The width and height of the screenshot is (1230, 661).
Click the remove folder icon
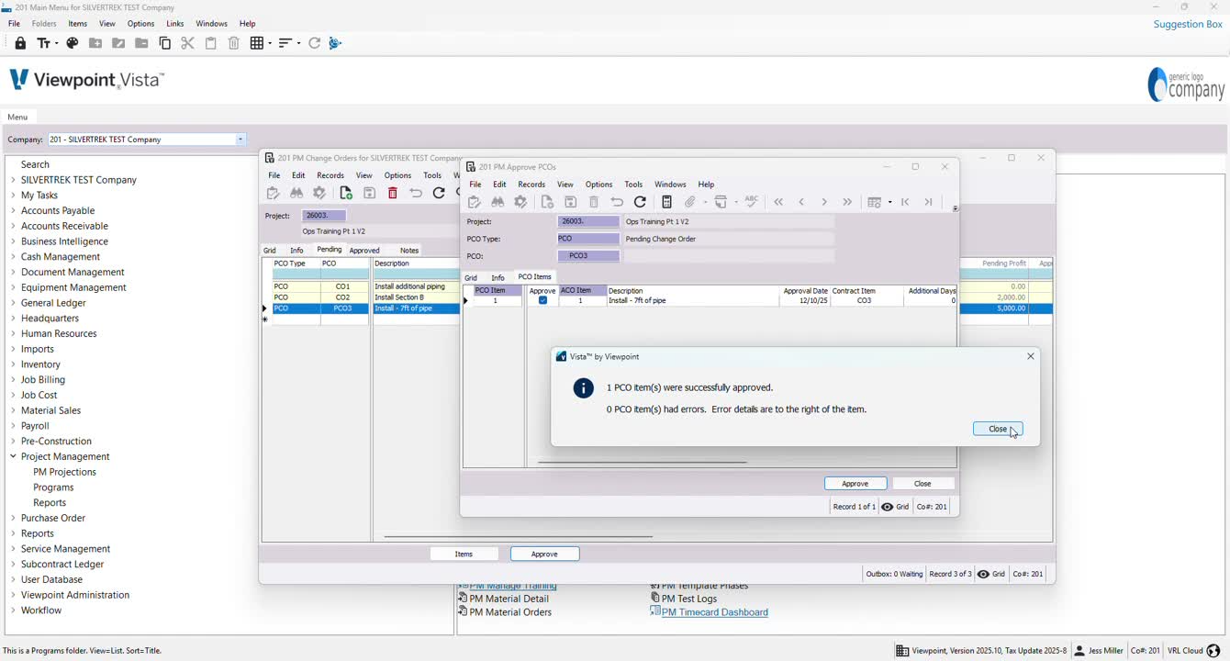tap(141, 43)
